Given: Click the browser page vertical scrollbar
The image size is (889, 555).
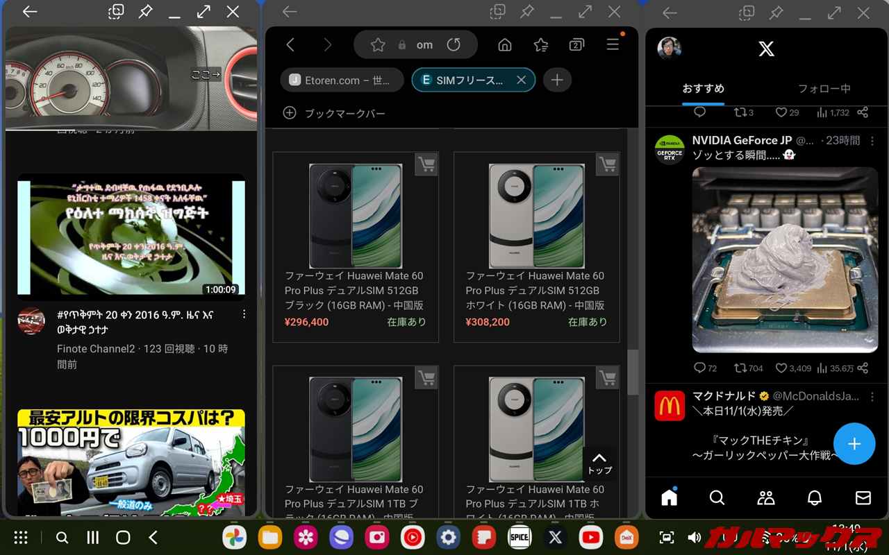Looking at the screenshot, I should 632,372.
